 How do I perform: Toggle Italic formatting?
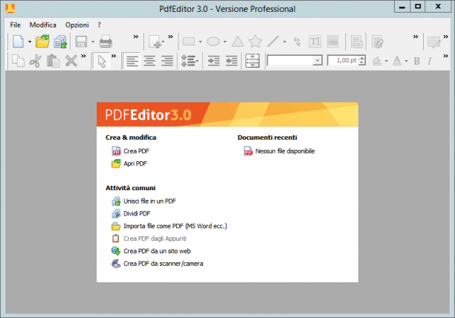pyautogui.click(x=430, y=61)
